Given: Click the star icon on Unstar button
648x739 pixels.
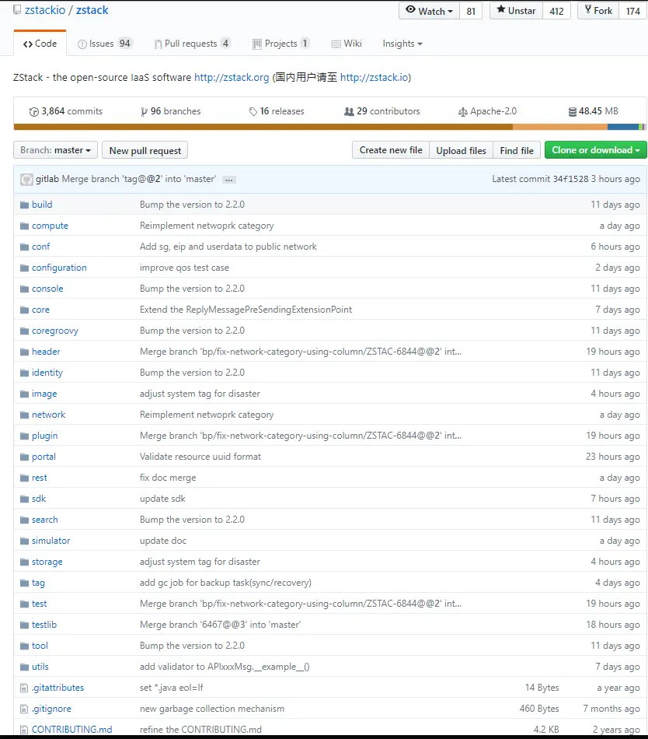Looking at the screenshot, I should [500, 9].
